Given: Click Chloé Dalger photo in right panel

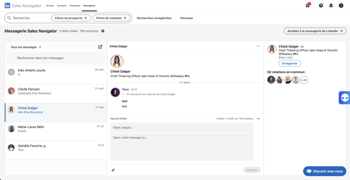Looking at the screenshot, I should coord(272,49).
